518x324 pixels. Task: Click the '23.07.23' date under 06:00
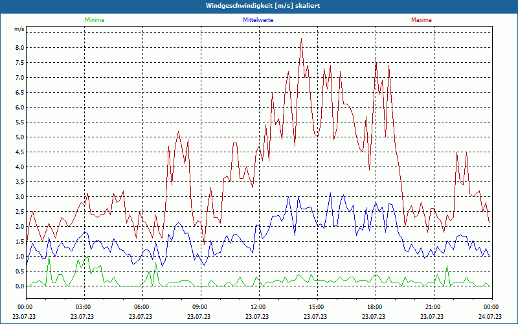click(x=141, y=316)
